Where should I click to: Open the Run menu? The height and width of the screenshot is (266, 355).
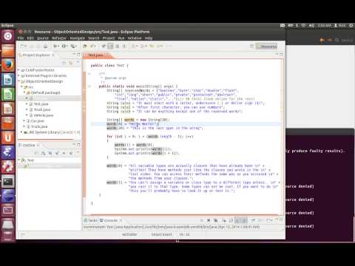point(121,38)
